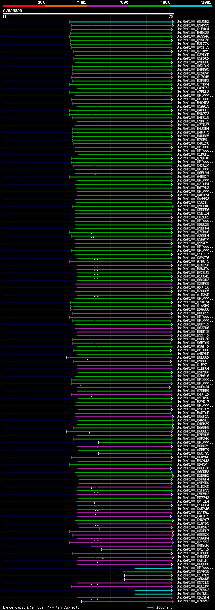This screenshot has height=610, width=215.
Task: Open hit UniRef100_Q28FQ9
Action: (x=193, y=284)
